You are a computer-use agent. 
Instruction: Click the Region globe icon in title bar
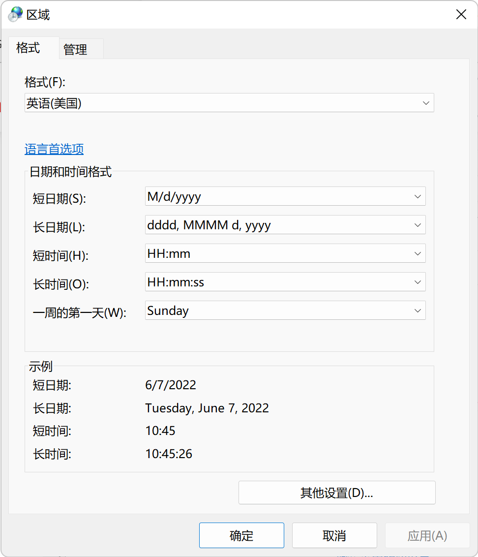(15, 15)
